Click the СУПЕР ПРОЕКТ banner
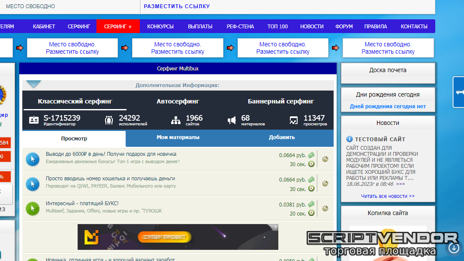This screenshot has height=261, width=464. pyautogui.click(x=178, y=237)
